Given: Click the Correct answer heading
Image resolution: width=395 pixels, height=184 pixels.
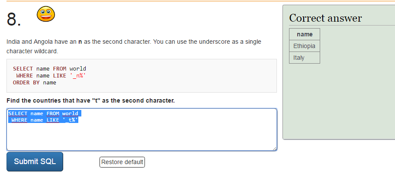Looking at the screenshot, I should 325,18.
